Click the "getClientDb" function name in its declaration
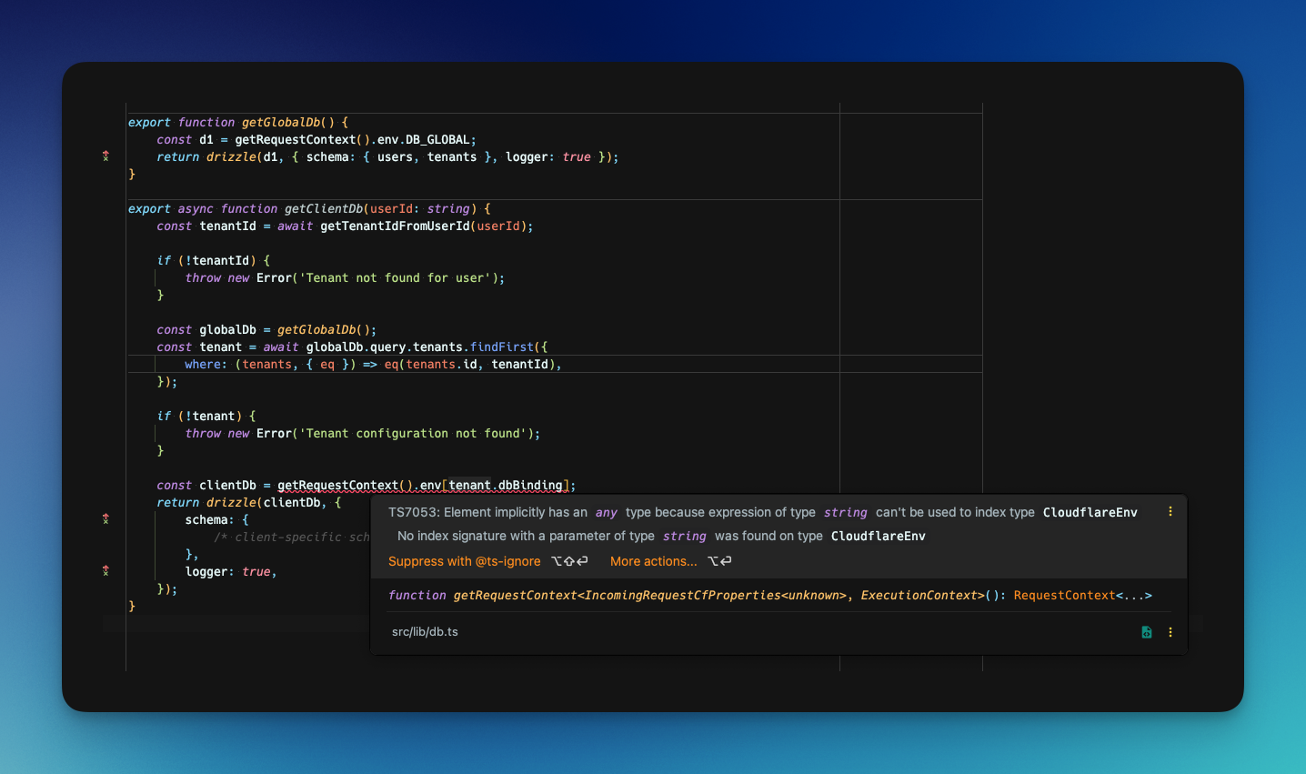The image size is (1306, 774). tap(324, 208)
